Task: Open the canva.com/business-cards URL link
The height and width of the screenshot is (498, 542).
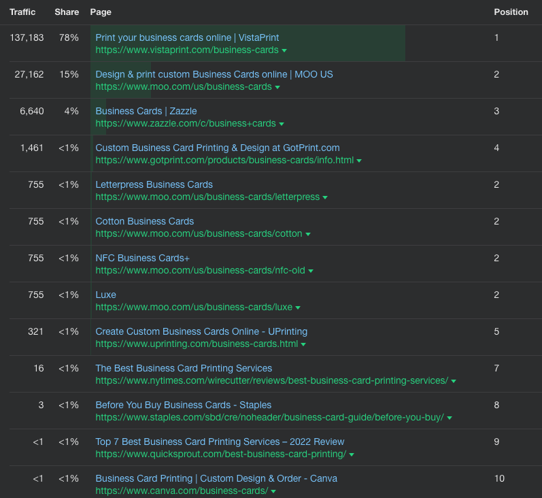Action: pyautogui.click(x=182, y=491)
